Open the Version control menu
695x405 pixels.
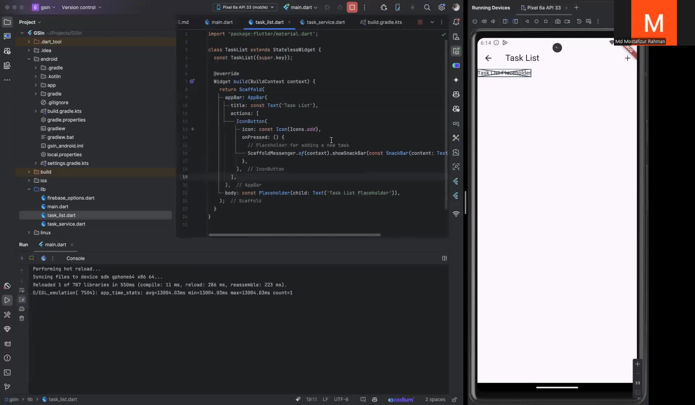81,7
